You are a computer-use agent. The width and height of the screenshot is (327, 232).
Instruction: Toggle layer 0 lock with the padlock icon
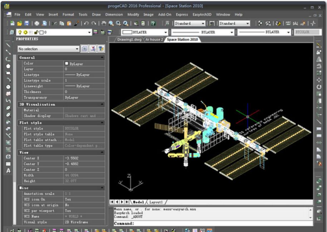pos(36,32)
